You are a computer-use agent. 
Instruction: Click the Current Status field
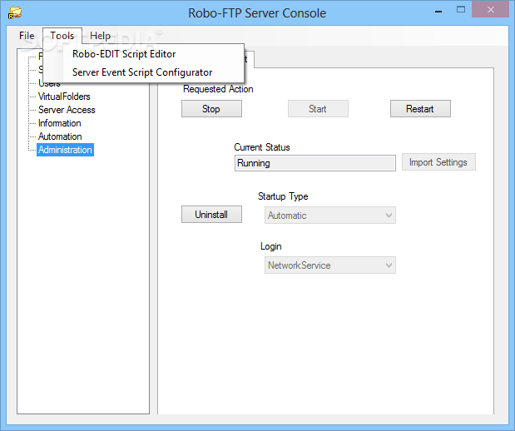(x=315, y=163)
